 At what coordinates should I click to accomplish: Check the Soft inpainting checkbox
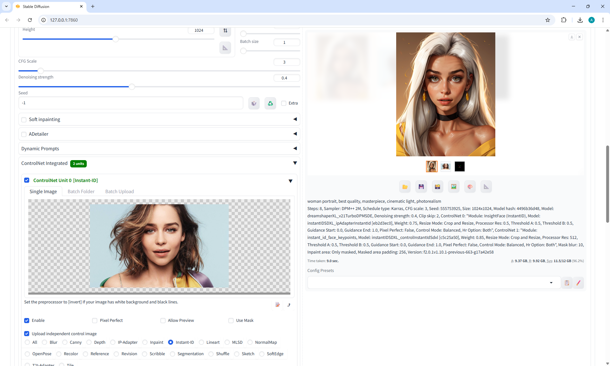click(x=24, y=120)
